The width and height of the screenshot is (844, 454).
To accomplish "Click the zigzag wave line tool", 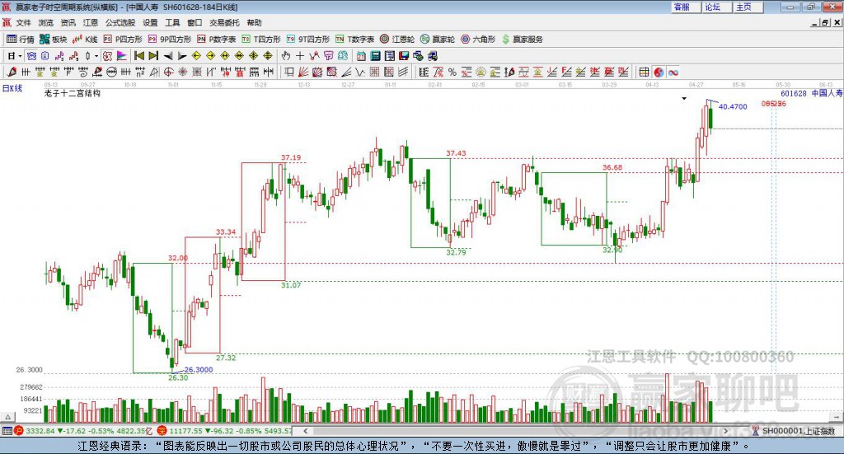I will click(x=360, y=72).
